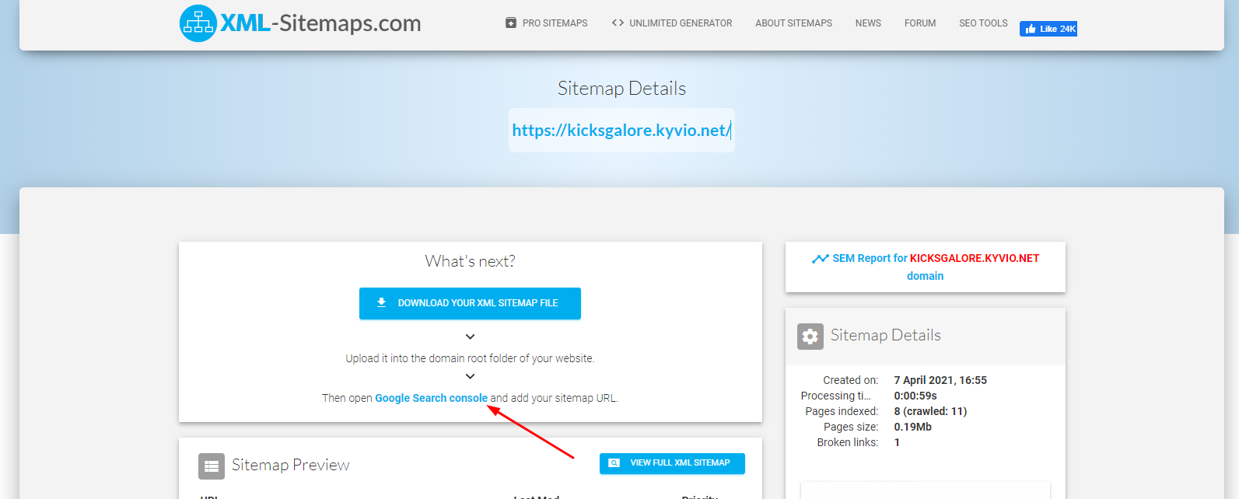Click the chevron below the download button

point(470,337)
